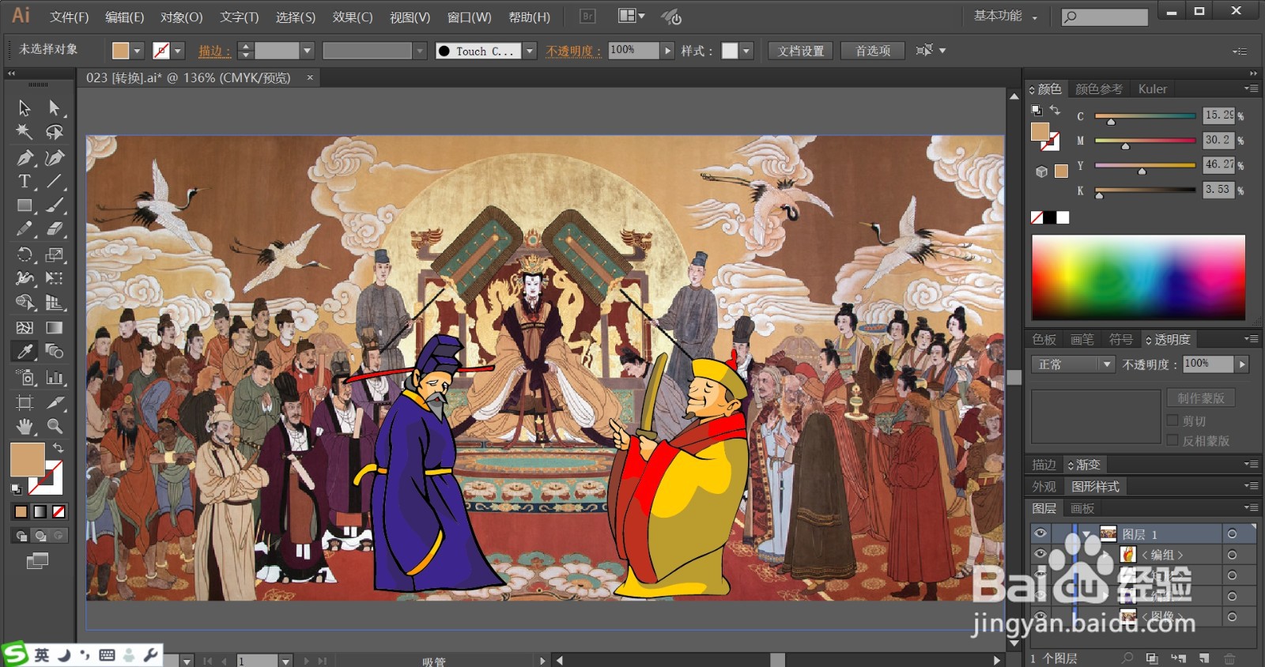Pick the Lasso tool
Viewport: 1265px width, 667px height.
55,132
